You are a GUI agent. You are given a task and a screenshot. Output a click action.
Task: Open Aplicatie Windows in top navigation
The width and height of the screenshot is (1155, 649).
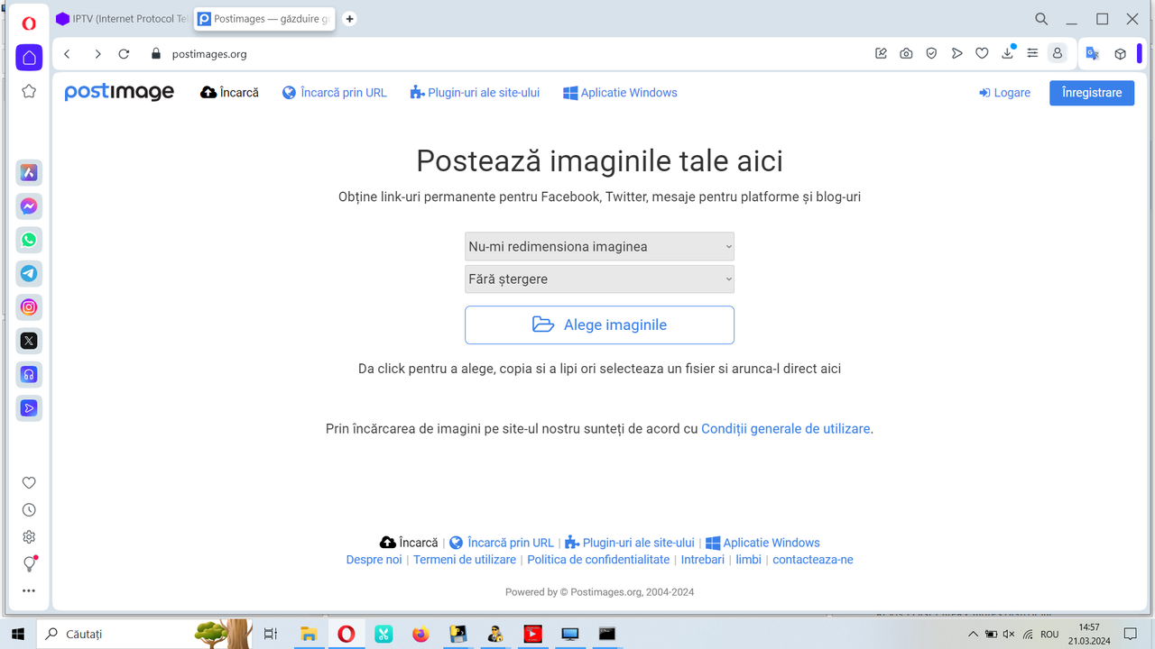620,93
